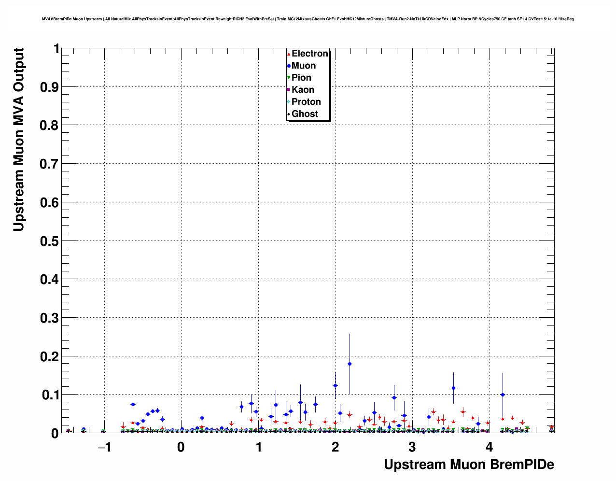Click the 'Upstream Muon BremPIDe' x-axis title
Screen dimensions: 616x481
pyautogui.click(x=469, y=465)
